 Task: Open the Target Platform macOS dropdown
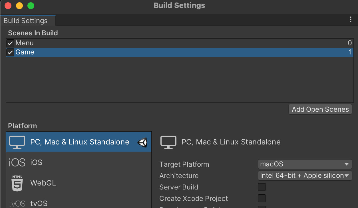pos(305,164)
